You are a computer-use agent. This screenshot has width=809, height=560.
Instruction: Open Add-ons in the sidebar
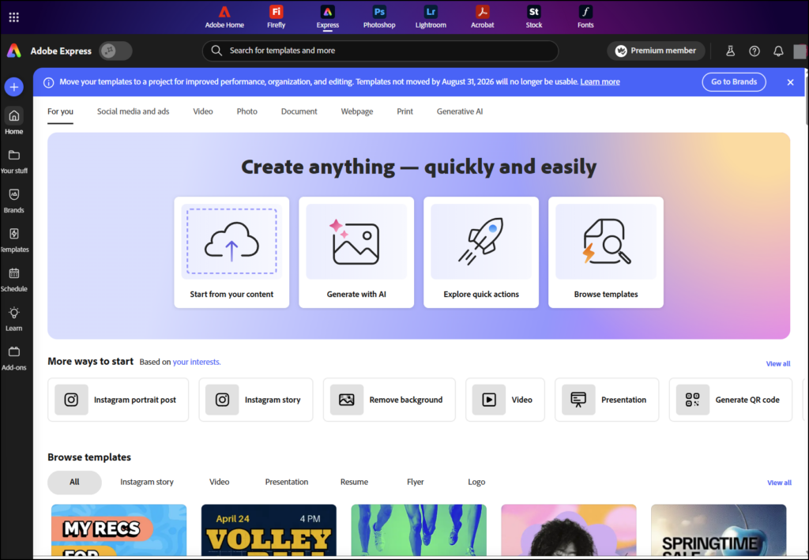(x=14, y=352)
